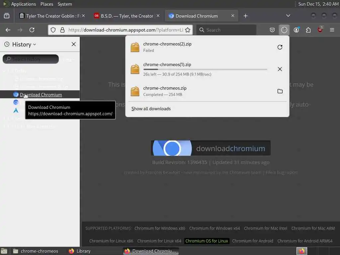Screen dimensions: 340x255
Task: Close the Download Chromium tab
Action: click(233, 16)
